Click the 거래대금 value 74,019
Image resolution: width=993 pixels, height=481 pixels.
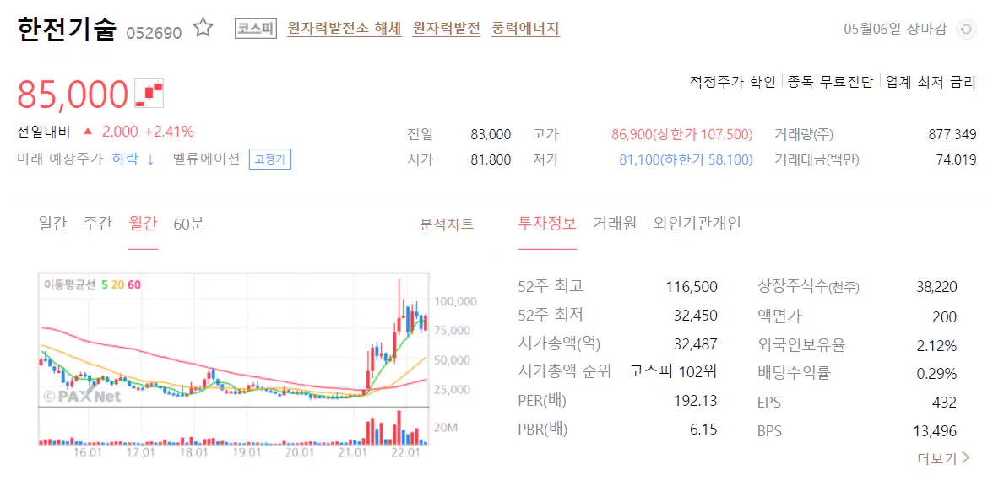pos(956,159)
